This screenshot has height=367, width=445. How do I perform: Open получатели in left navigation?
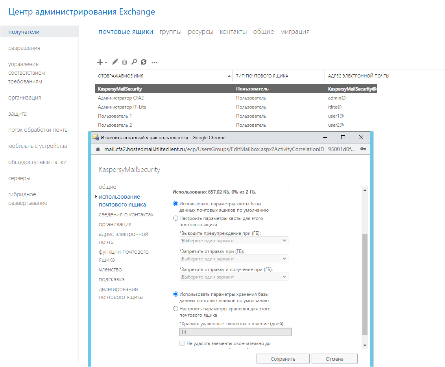point(39,32)
